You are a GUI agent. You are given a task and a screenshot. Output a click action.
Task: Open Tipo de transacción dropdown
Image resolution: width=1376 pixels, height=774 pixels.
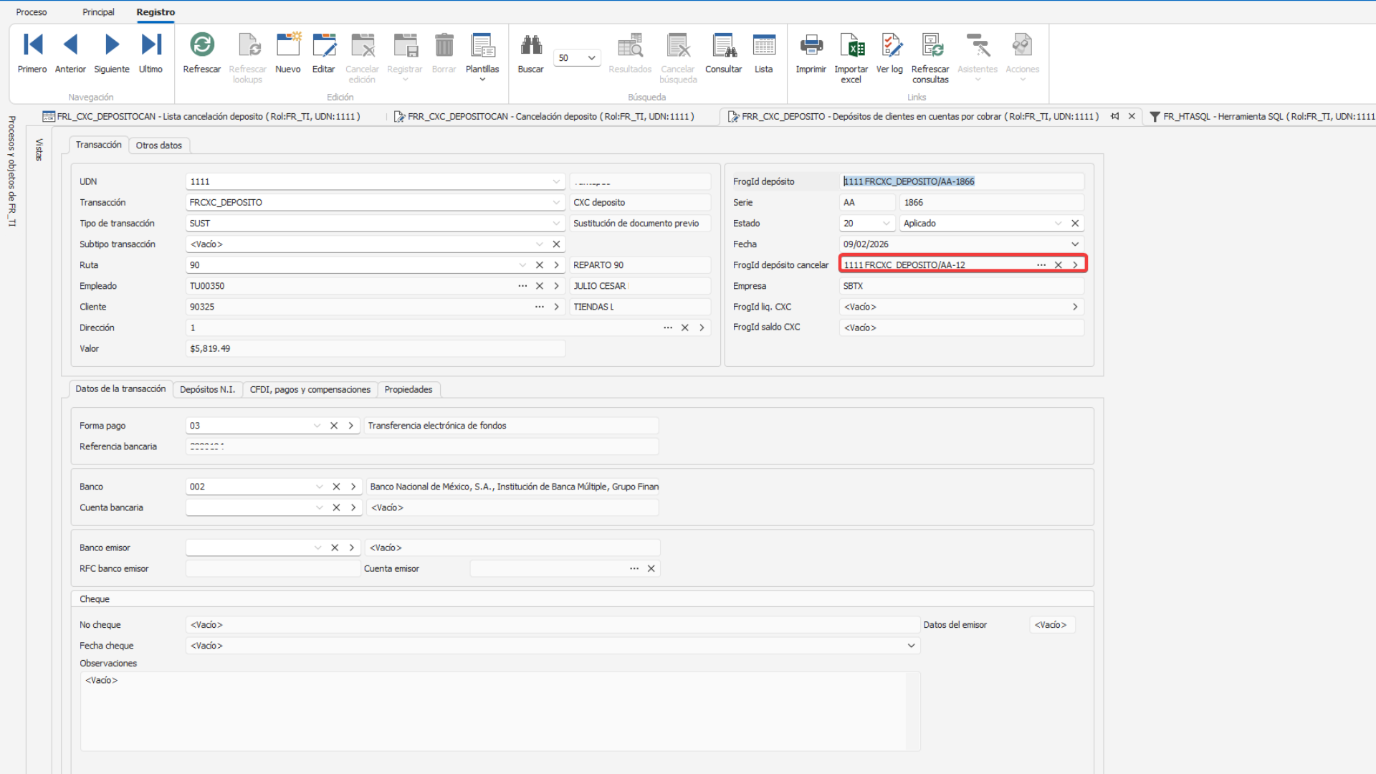pyautogui.click(x=556, y=224)
